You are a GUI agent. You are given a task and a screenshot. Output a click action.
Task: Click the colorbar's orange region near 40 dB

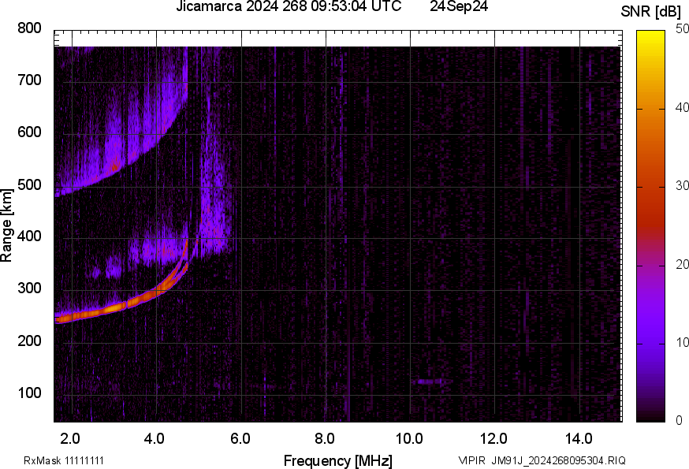(651, 109)
